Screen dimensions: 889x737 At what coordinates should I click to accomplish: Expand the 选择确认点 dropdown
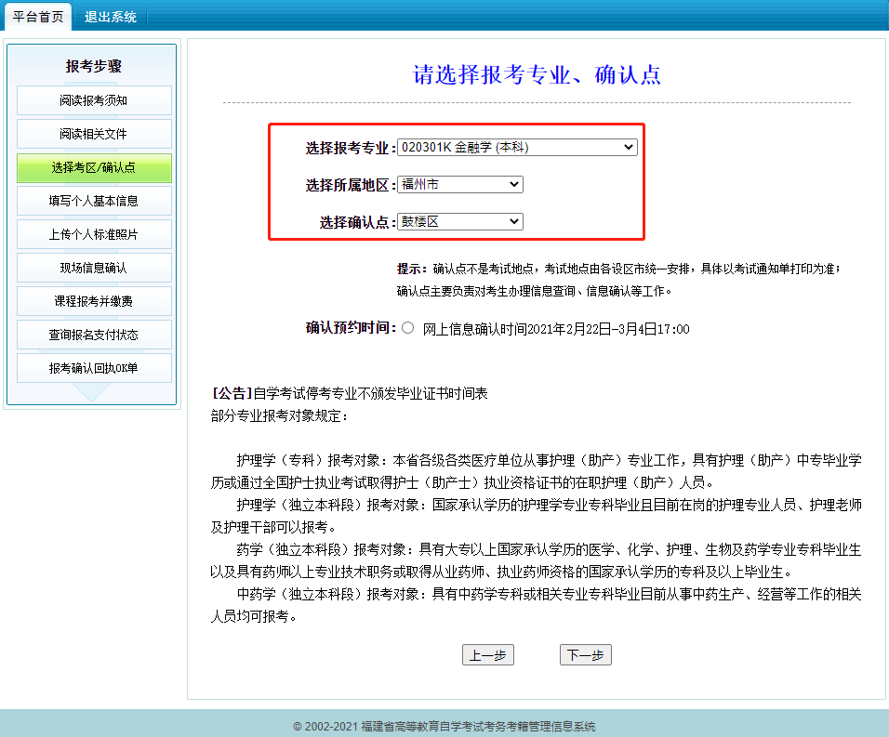coord(459,222)
